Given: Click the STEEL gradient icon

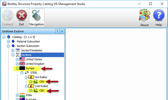Looking at the screenshot, I should [x=27, y=73].
